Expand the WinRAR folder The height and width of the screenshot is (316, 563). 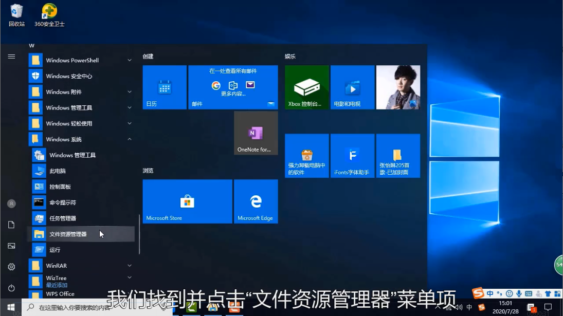click(130, 266)
